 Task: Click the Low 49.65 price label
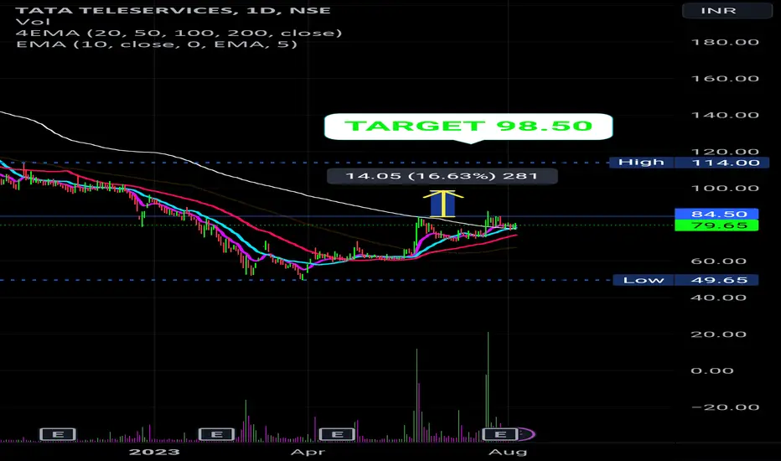685,280
